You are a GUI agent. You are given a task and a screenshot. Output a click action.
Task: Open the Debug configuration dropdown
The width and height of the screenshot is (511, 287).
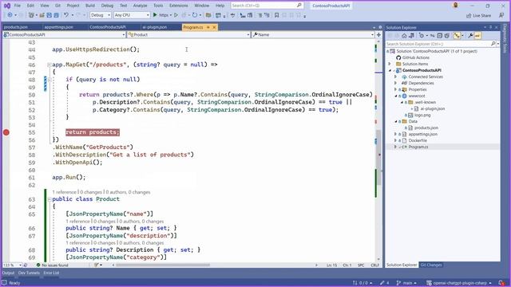point(101,15)
